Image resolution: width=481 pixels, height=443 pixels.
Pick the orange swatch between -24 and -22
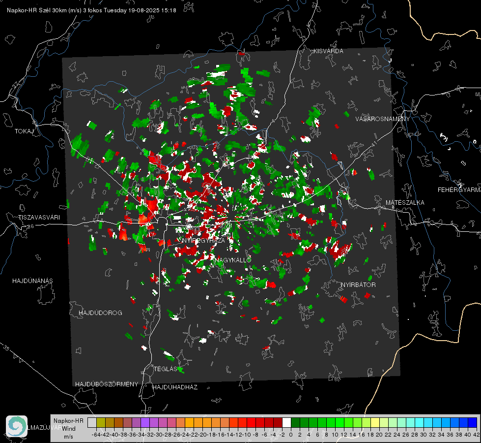tap(189, 422)
